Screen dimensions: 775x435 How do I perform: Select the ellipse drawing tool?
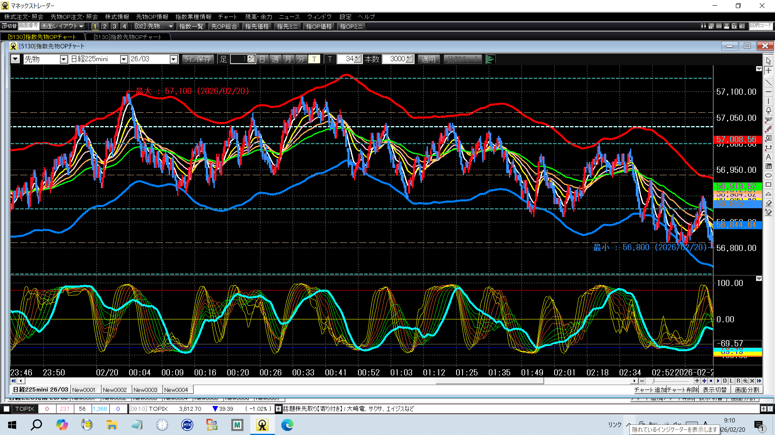click(768, 175)
